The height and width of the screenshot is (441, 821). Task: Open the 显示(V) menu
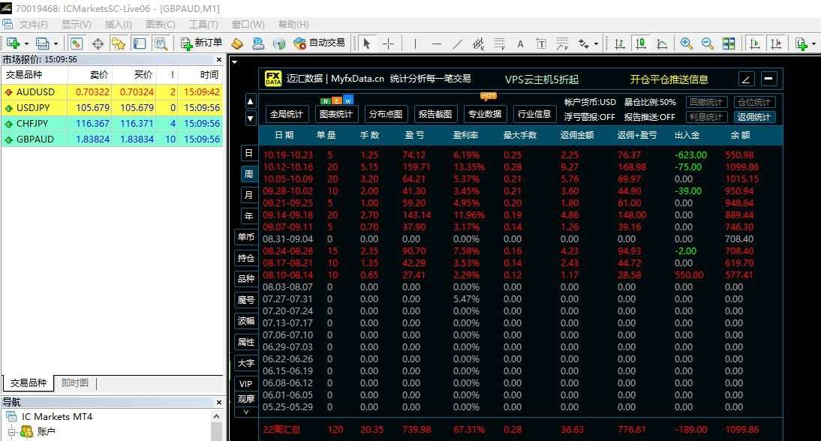tap(77, 25)
